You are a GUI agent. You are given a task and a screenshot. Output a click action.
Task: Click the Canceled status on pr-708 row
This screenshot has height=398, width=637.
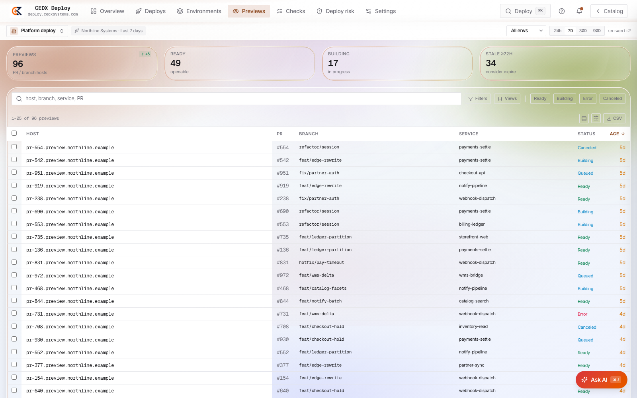(x=587, y=327)
